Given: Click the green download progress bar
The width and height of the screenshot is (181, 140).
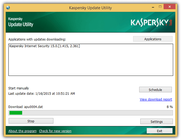Looking at the screenshot, I should point(91,113).
